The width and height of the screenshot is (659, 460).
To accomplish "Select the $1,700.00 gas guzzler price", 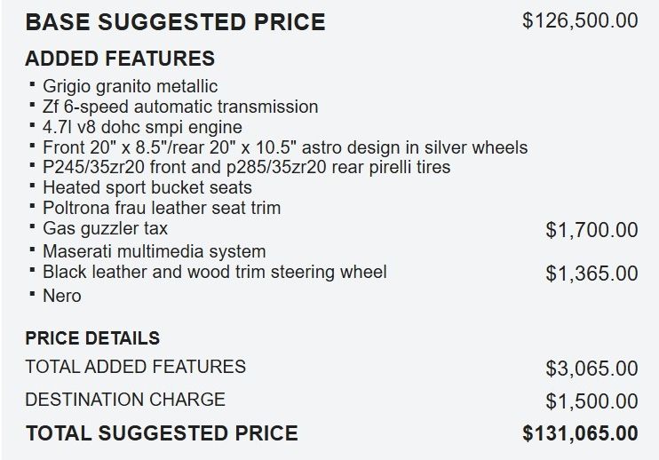I will pos(592,230).
